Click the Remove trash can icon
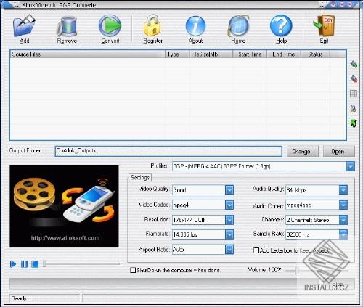Viewport: 363px width, 307px height. tap(67, 26)
